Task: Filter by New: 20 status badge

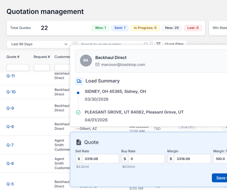Action: click(x=172, y=28)
